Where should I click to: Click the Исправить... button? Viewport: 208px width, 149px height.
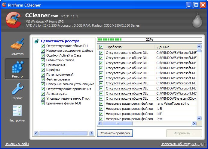[184, 133]
